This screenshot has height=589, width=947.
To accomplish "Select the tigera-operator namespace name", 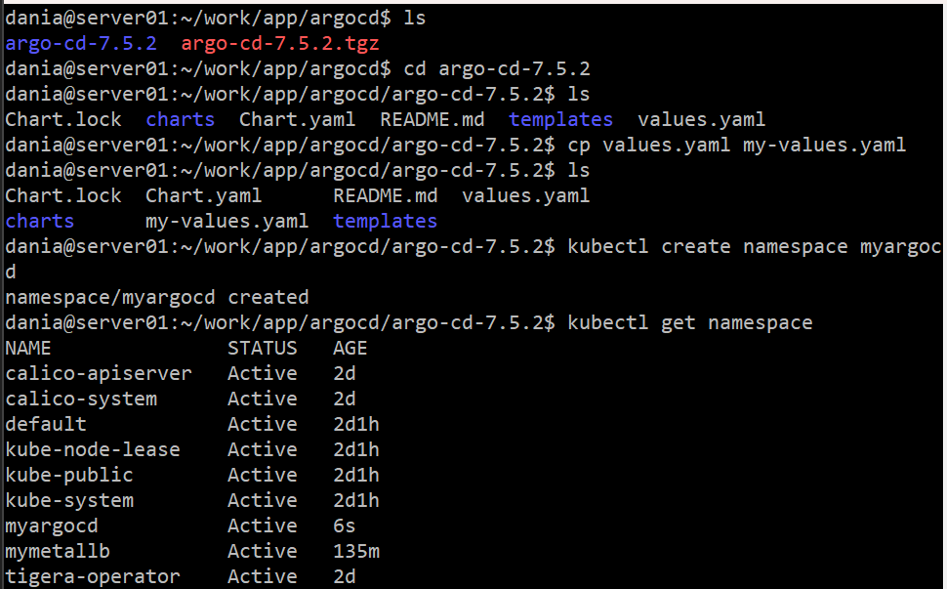I will tap(93, 576).
